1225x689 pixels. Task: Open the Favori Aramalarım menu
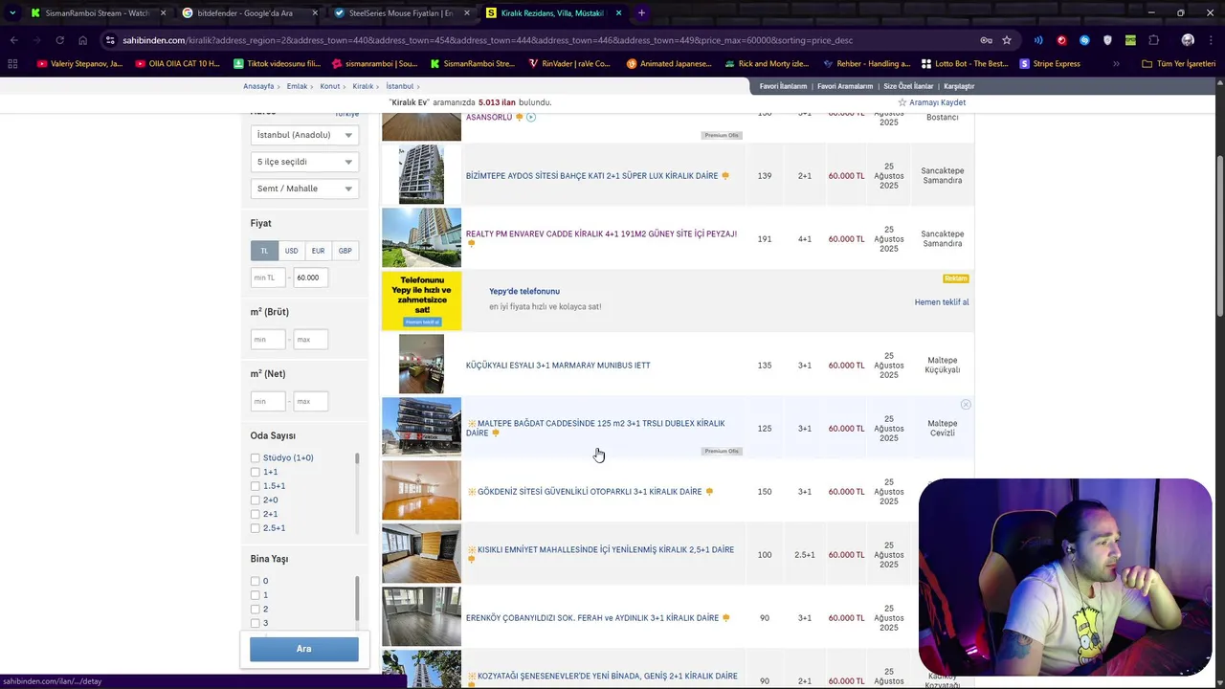pyautogui.click(x=845, y=86)
